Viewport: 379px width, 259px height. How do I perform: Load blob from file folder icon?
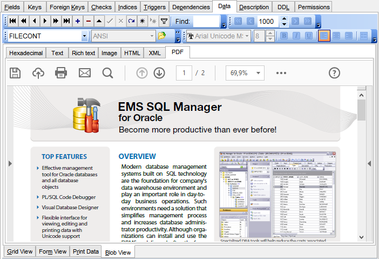pos(162,36)
